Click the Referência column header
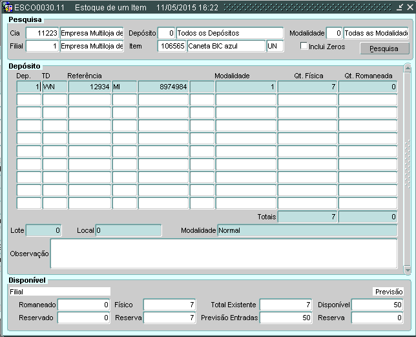The width and height of the screenshot is (416, 337). tap(85, 76)
